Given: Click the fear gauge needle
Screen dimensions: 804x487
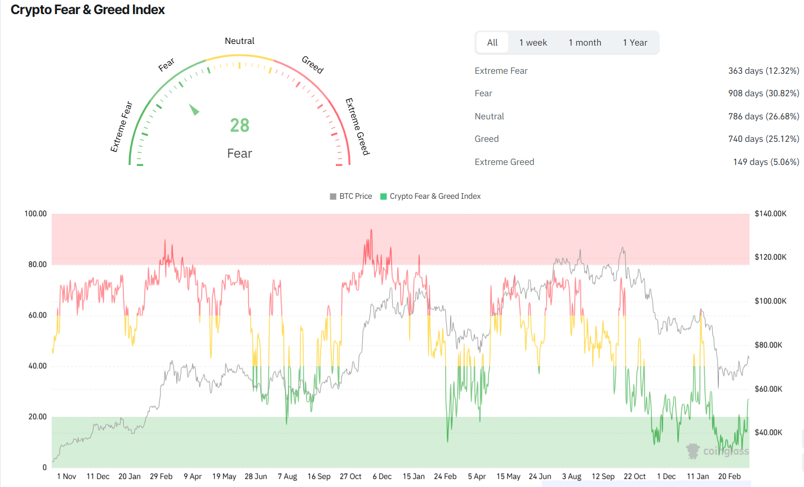Looking at the screenshot, I should (194, 110).
